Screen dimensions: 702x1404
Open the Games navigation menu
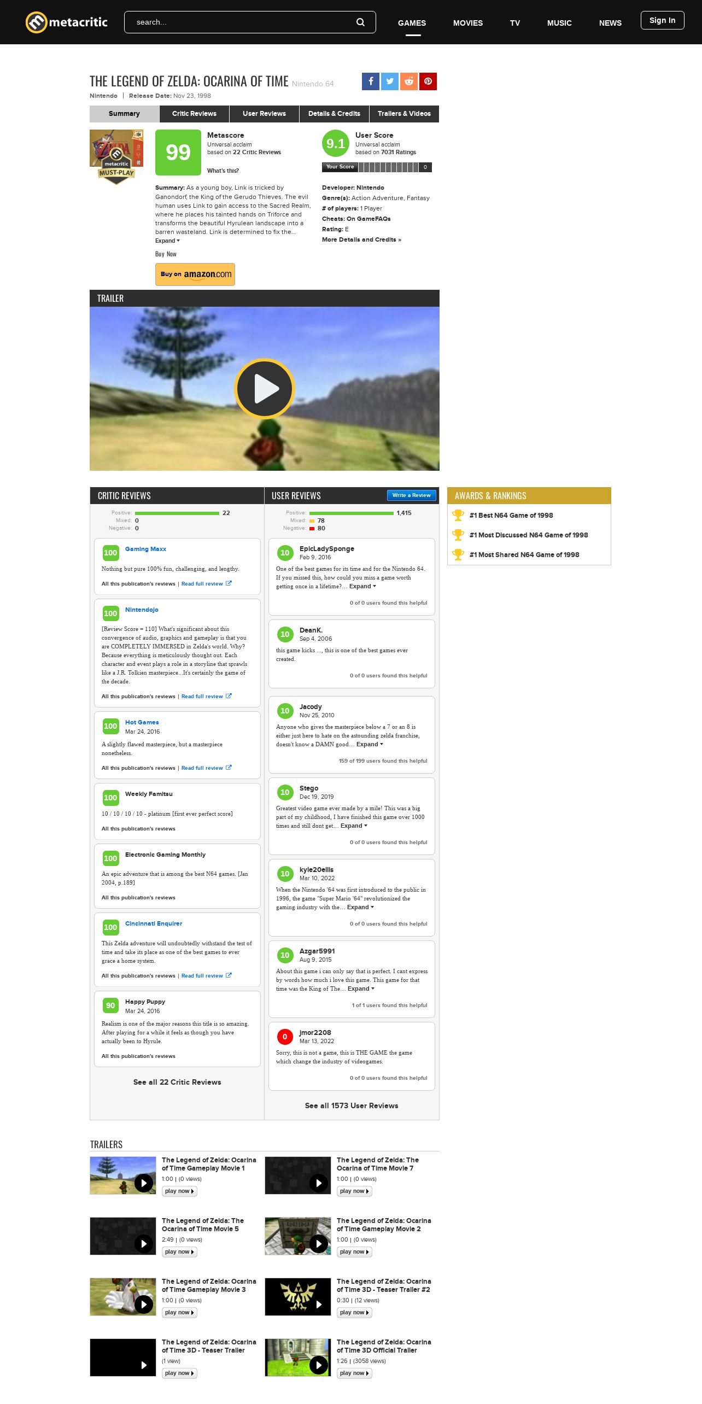pyautogui.click(x=412, y=23)
